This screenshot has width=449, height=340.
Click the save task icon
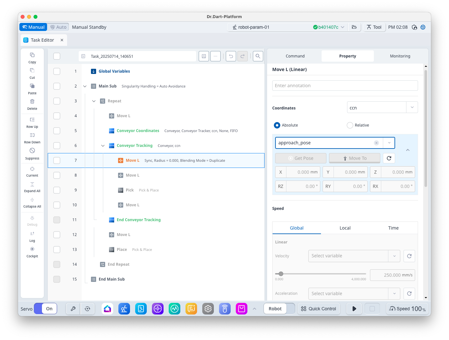tap(204, 56)
